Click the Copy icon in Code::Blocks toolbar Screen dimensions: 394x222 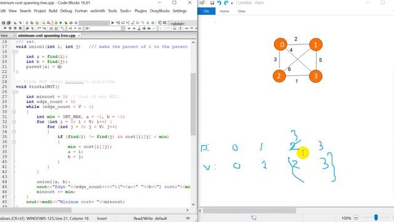point(32,23)
